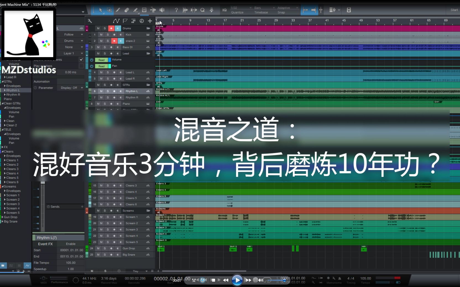The image size is (460, 287).
Task: Open the marker track flag icon
Action: 125,21
